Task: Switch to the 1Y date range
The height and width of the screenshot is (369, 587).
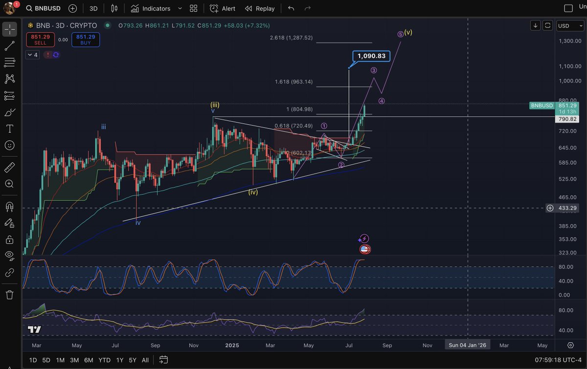Action: pyautogui.click(x=119, y=360)
